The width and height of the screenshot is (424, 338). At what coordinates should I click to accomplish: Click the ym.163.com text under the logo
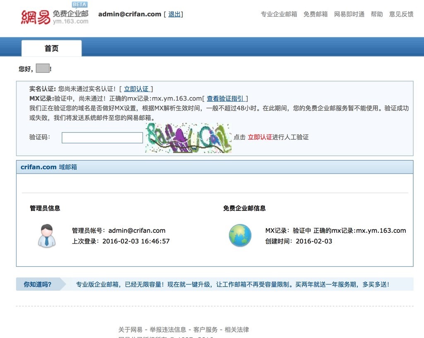click(x=70, y=22)
